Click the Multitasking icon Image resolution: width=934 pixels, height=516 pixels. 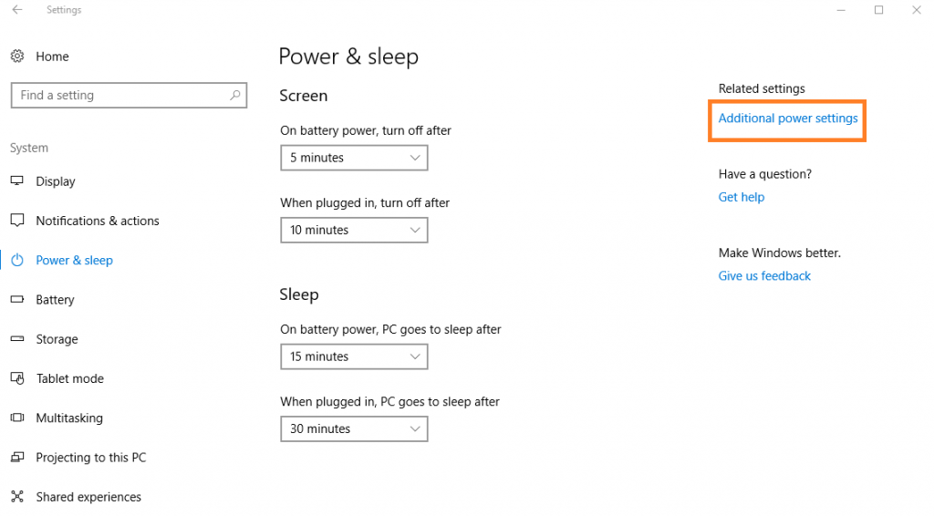tap(17, 418)
